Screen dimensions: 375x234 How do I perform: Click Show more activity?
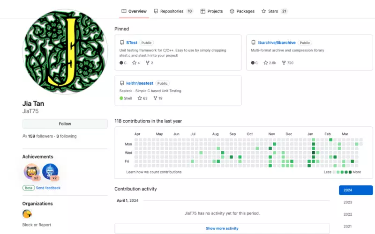[x=222, y=228]
